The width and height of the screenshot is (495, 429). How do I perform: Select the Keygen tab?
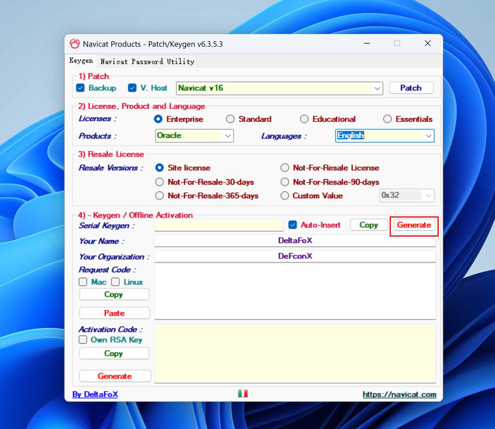click(81, 61)
